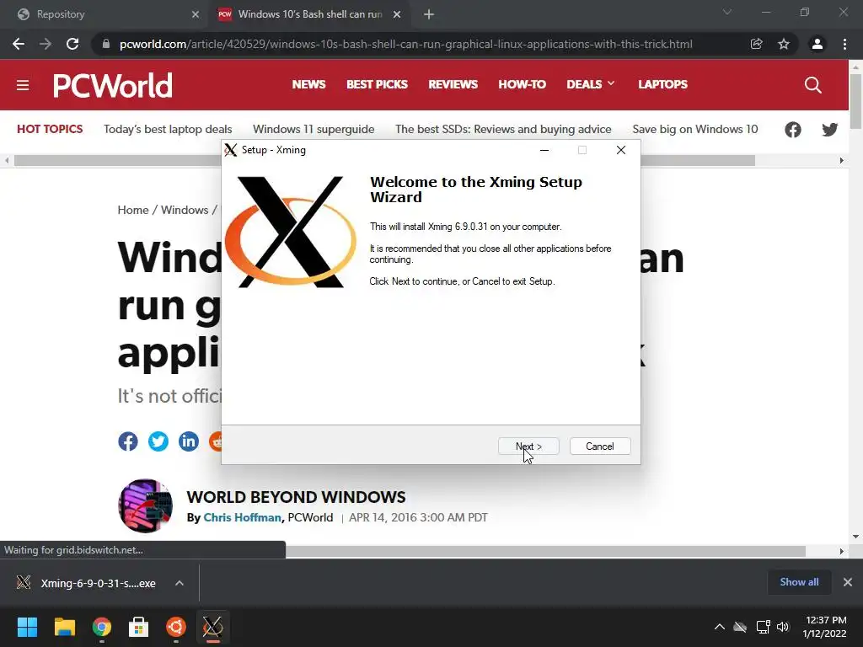Switch to the Repository tab
This screenshot has height=647, width=863.
point(105,14)
